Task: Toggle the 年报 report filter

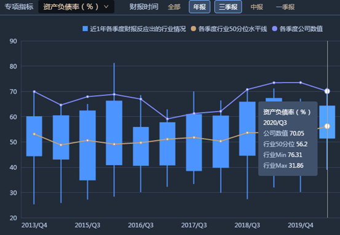Action: (x=199, y=7)
